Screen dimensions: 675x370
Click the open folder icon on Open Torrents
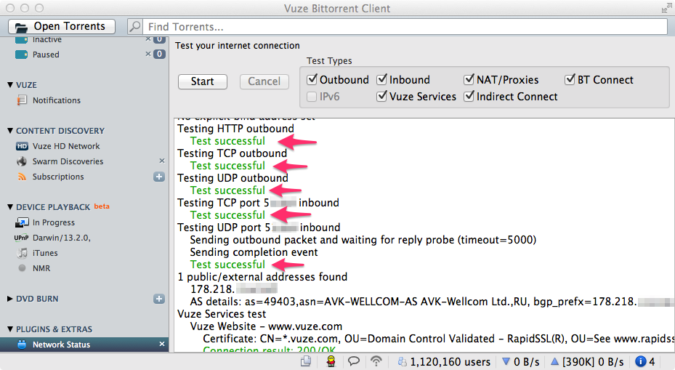(x=21, y=27)
